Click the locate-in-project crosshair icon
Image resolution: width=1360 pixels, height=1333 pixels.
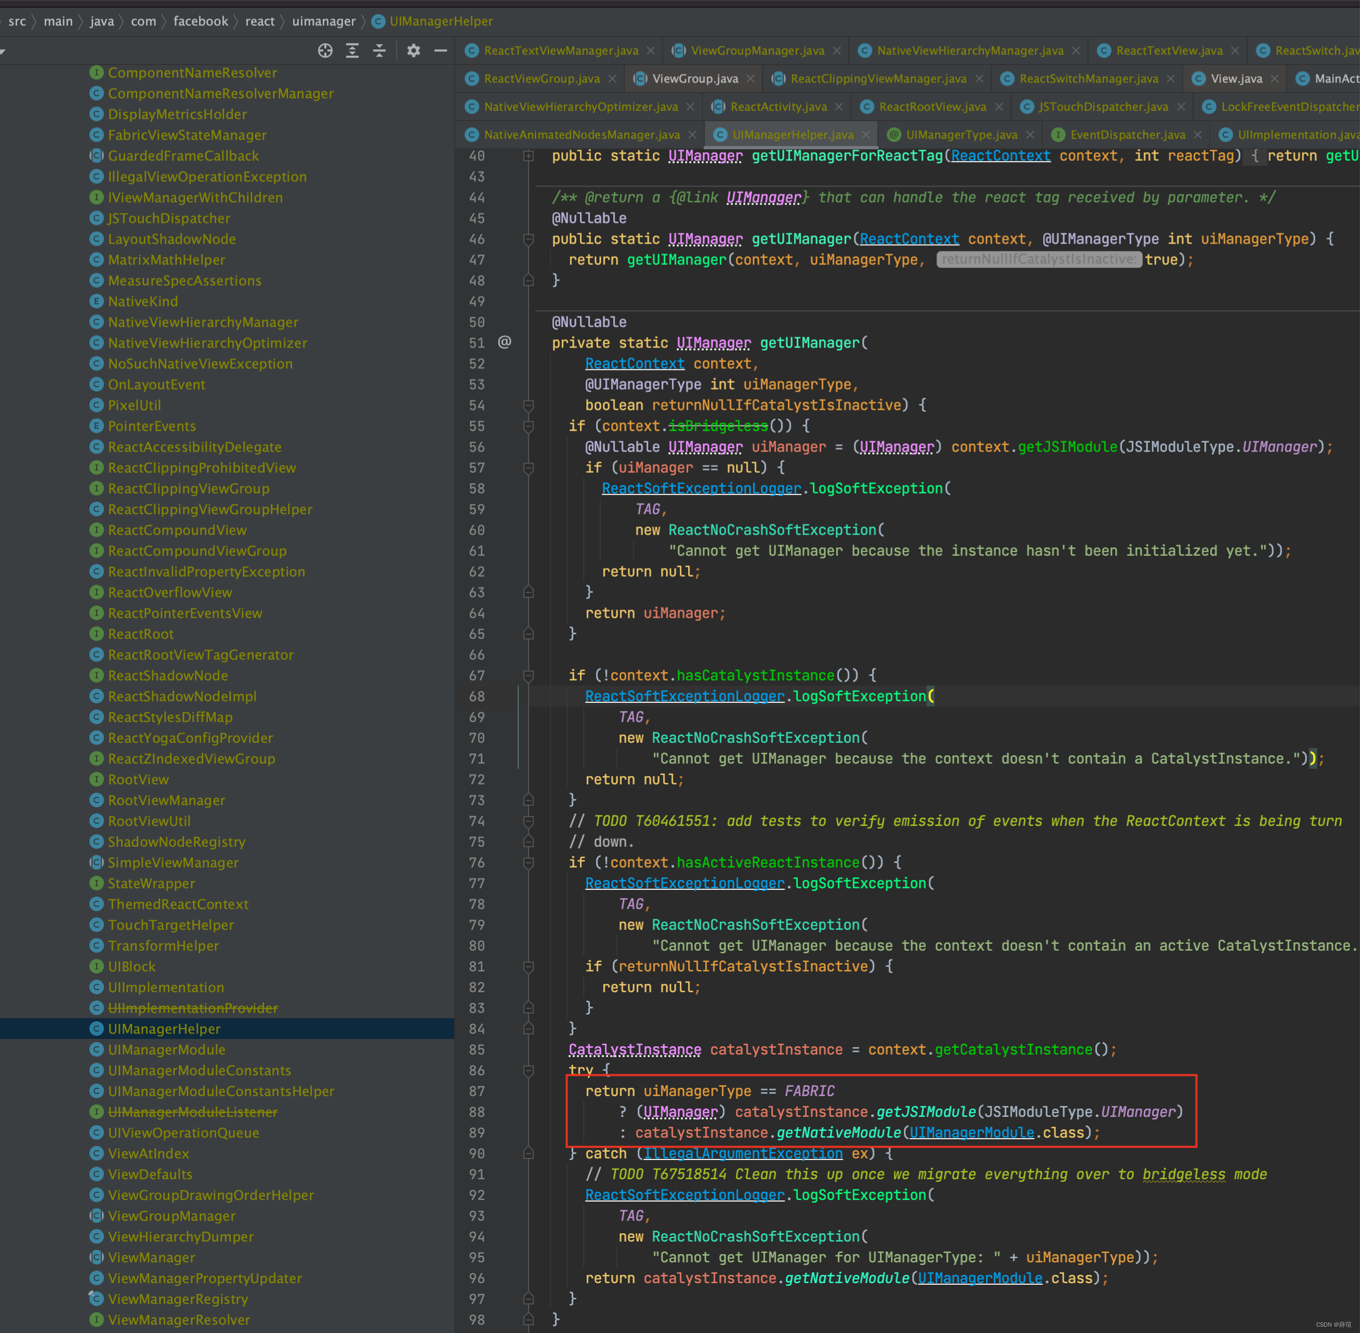(325, 50)
